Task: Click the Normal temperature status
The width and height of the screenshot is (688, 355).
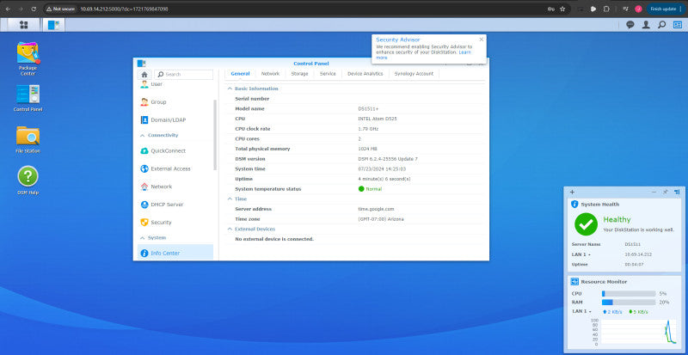Action: click(x=370, y=189)
